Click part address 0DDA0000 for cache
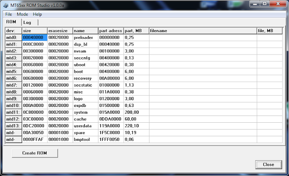This screenshot has width=289, height=176. [111, 119]
